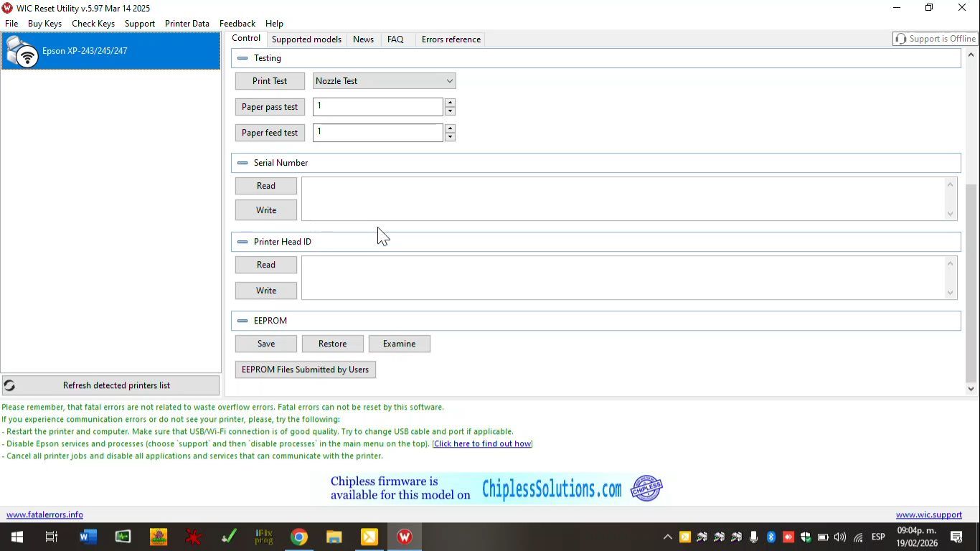Click the Support is Offline button
Image resolution: width=980 pixels, height=551 pixels.
tap(935, 39)
